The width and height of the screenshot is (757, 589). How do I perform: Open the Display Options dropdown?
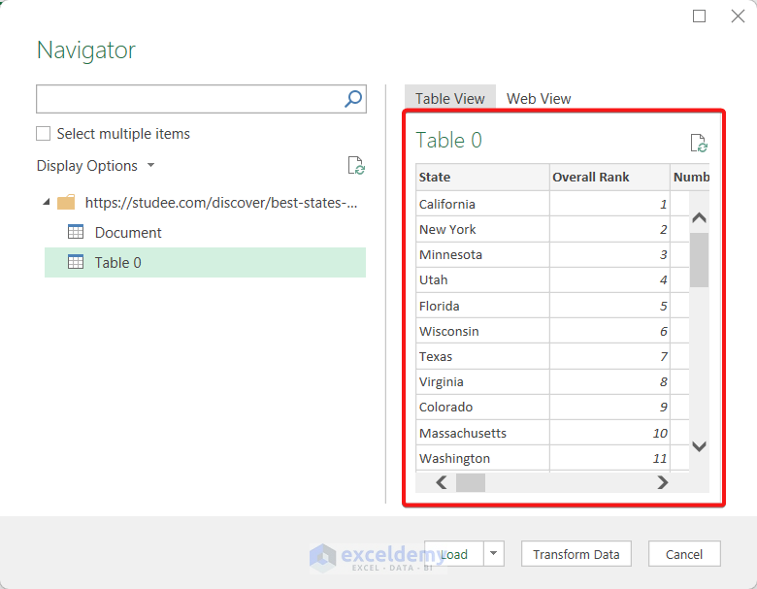96,166
